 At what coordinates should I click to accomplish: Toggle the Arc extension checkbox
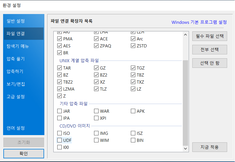click(x=133, y=39)
